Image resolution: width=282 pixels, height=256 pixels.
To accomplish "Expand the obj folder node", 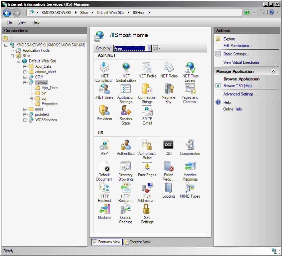I will 31,98.
